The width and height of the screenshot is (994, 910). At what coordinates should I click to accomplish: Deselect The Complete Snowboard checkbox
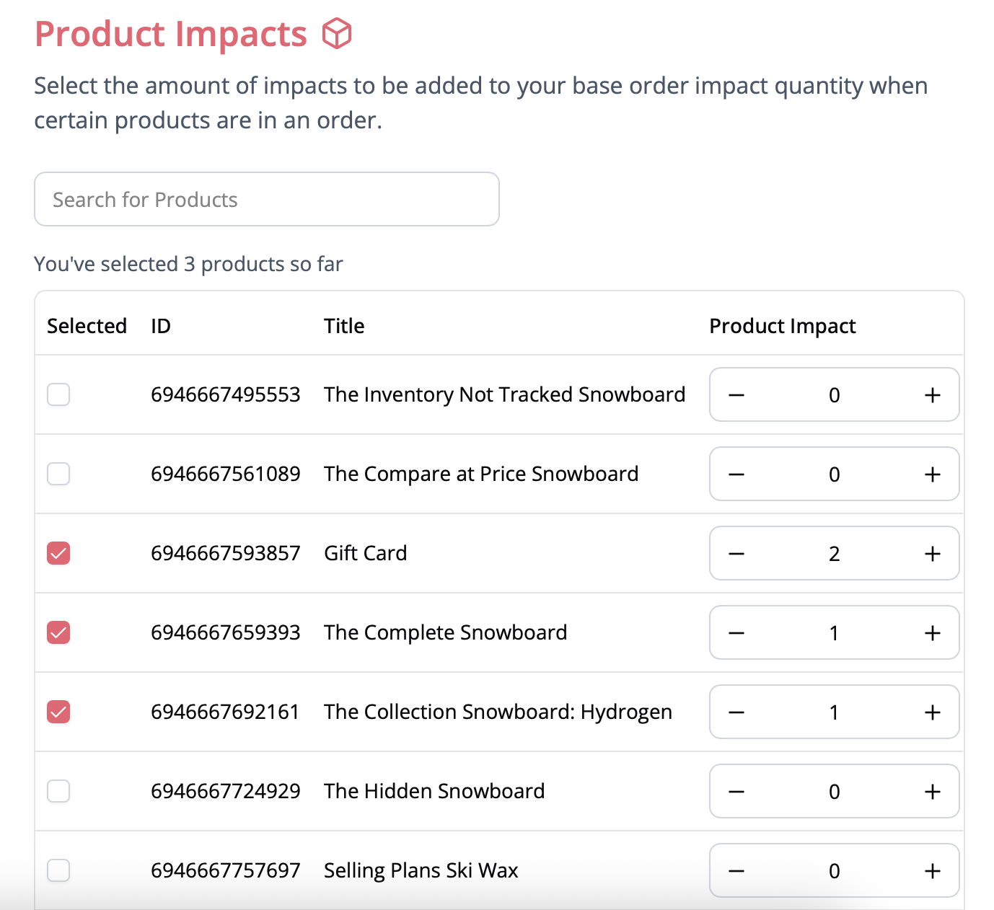pyautogui.click(x=58, y=632)
